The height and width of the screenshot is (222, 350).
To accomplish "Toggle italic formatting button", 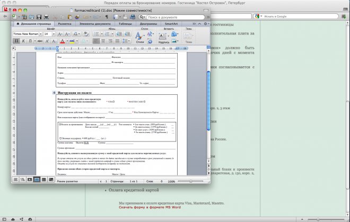I will (x=23, y=41).
